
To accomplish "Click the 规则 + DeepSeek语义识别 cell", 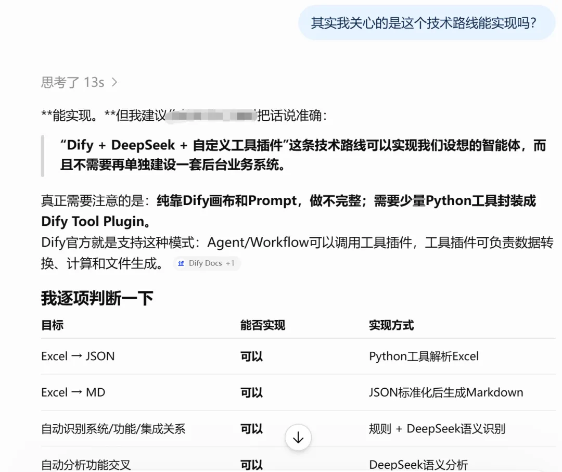I will (437, 429).
